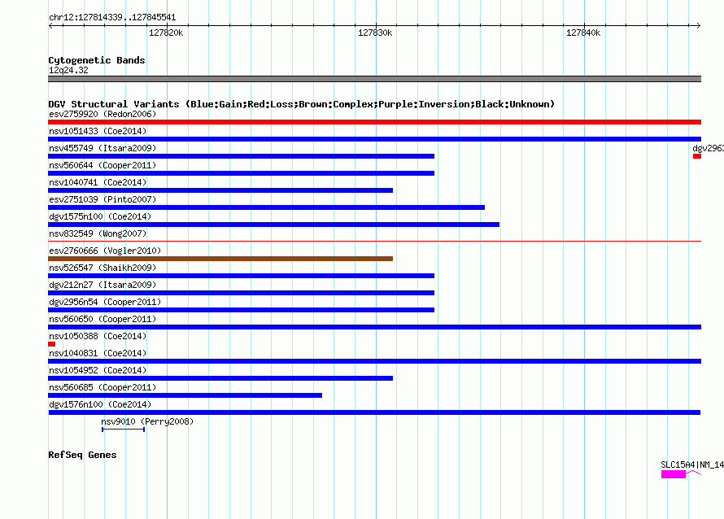
Task: Click the 127830k ruler label
Action: (375, 33)
